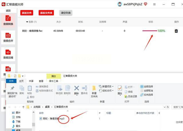
Task: Open 图片 in the navigation pane
Action: tap(16, 113)
